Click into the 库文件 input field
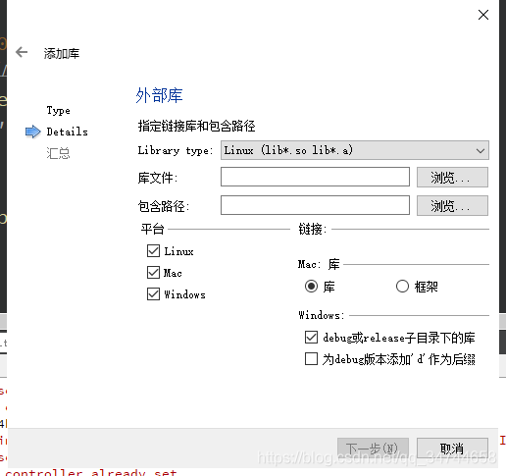The image size is (506, 476). [x=315, y=177]
